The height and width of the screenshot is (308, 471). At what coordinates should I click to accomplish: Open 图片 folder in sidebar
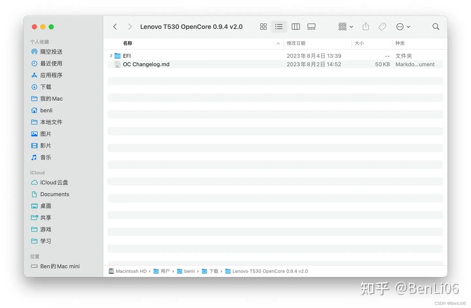tap(41, 134)
